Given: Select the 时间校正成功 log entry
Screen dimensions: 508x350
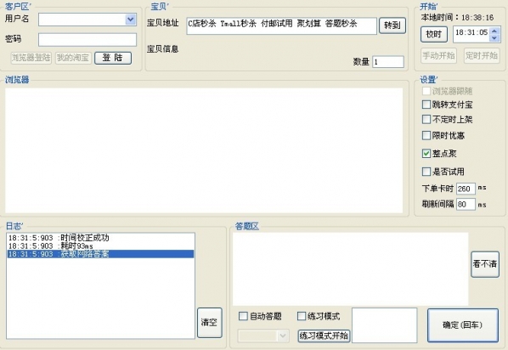Looking at the screenshot, I should coord(100,238).
